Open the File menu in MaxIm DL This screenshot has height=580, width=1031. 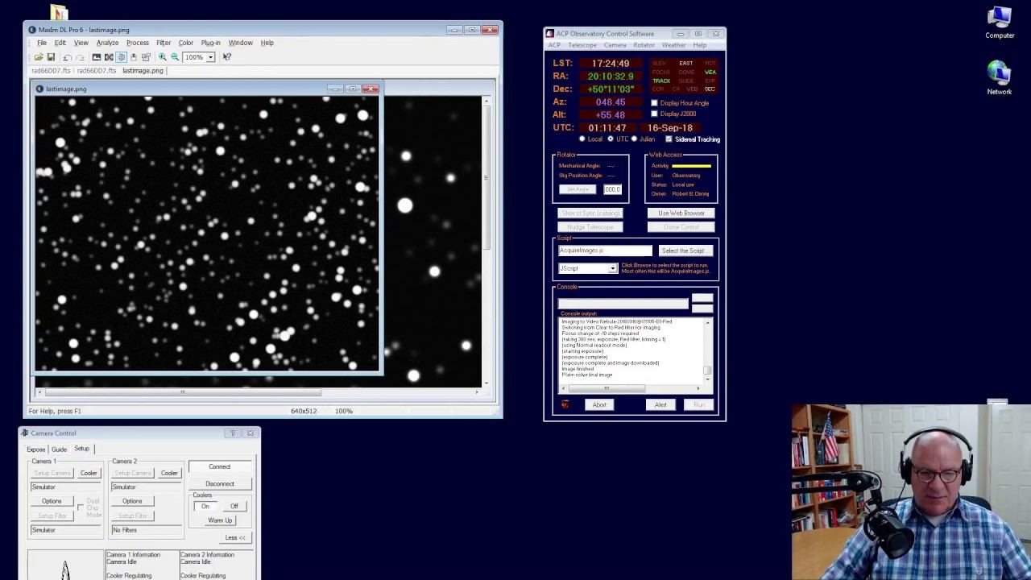tap(42, 43)
